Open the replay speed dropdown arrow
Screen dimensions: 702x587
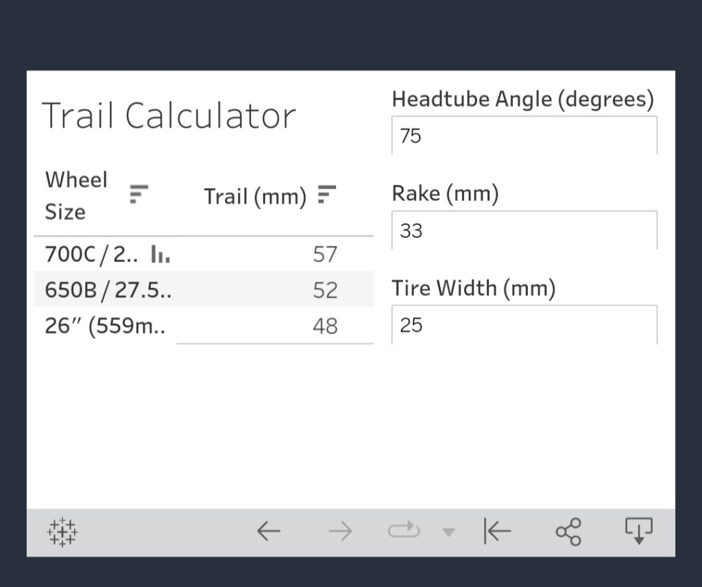click(x=448, y=532)
